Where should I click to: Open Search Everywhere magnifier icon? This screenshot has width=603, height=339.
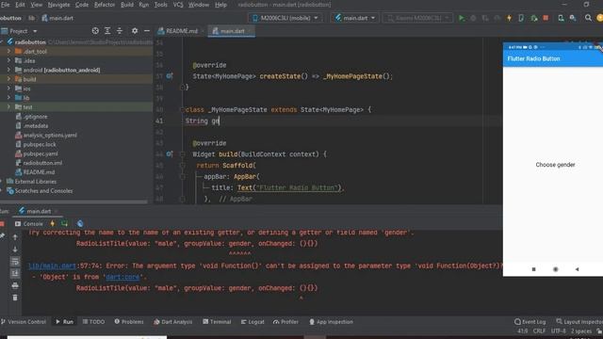click(588, 18)
